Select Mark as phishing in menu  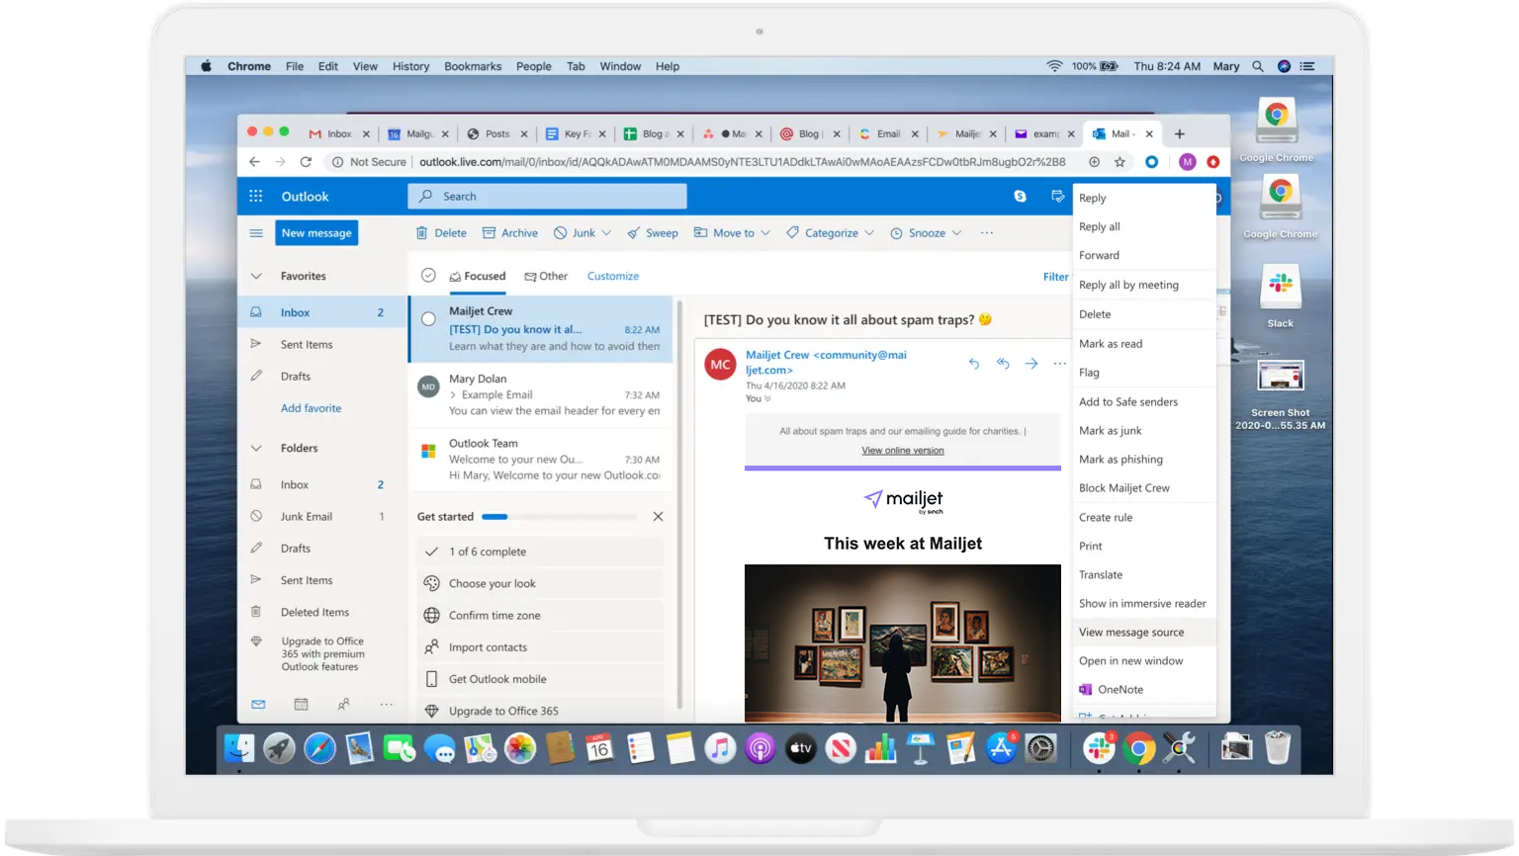pos(1144,459)
